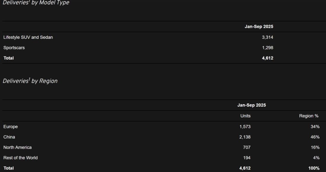
Task: Click the 3,314 deliveries value
Action: coord(268,37)
